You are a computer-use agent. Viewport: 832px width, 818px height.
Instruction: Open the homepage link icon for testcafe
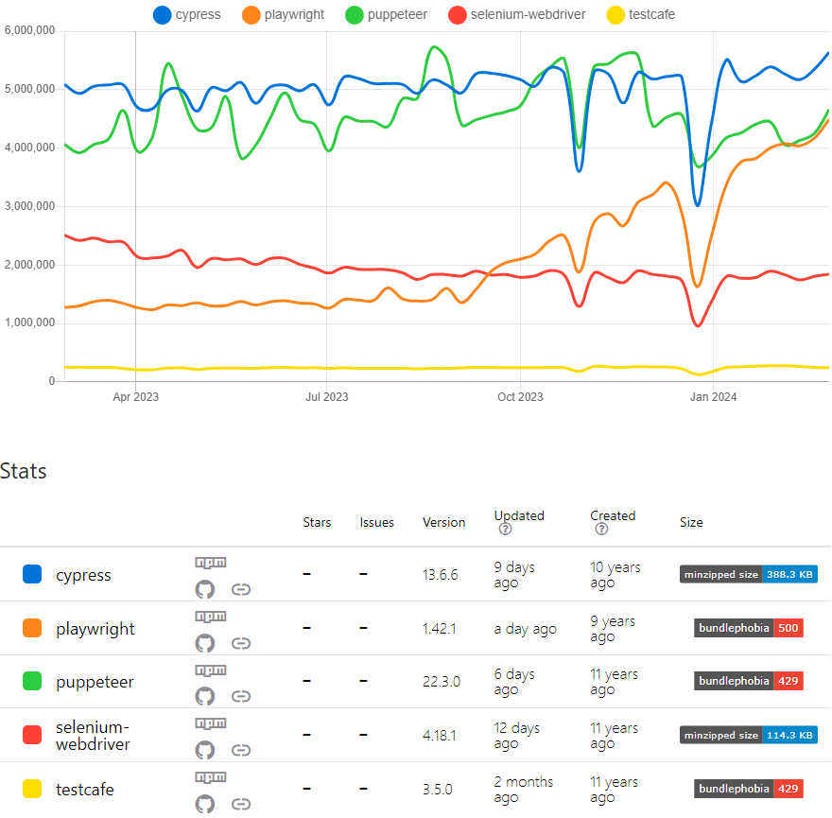click(x=241, y=804)
